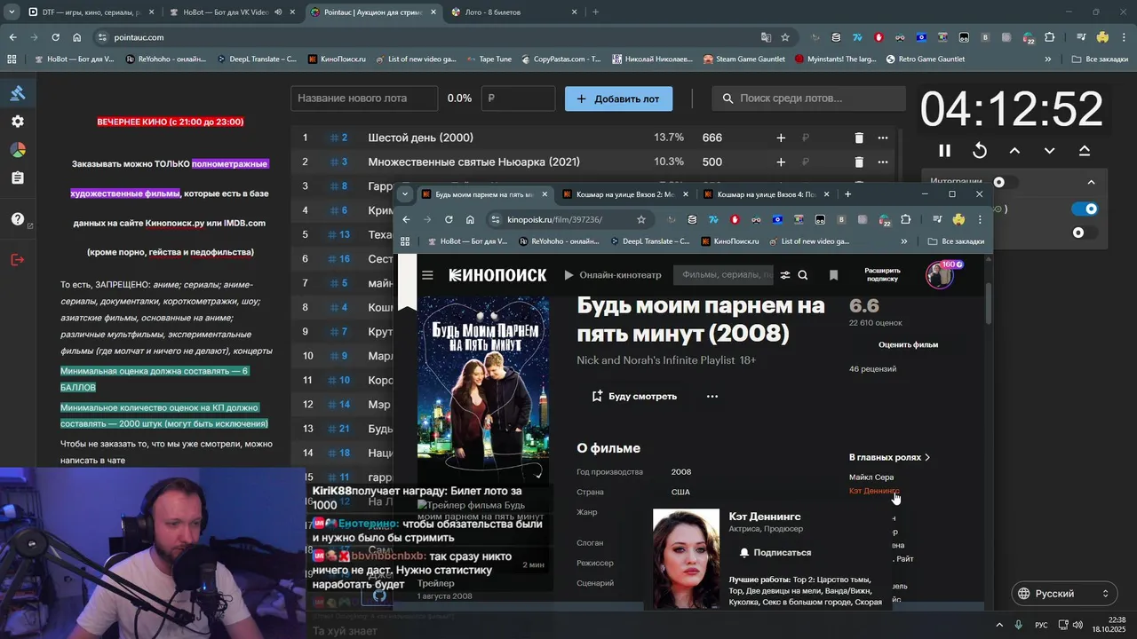
Task: Click the red logout icon in sidebar
Action: (x=18, y=259)
